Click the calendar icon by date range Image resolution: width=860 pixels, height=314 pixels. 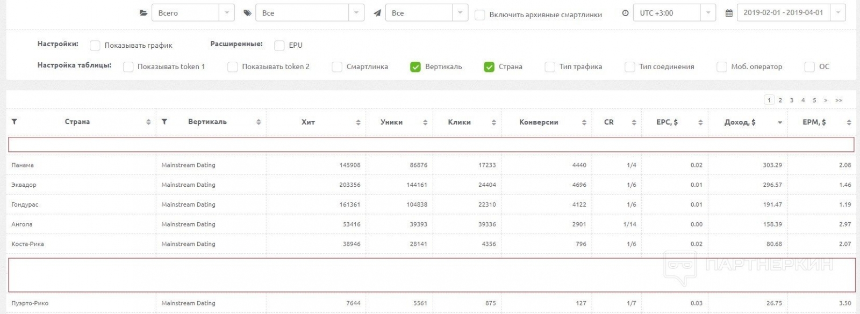click(729, 13)
